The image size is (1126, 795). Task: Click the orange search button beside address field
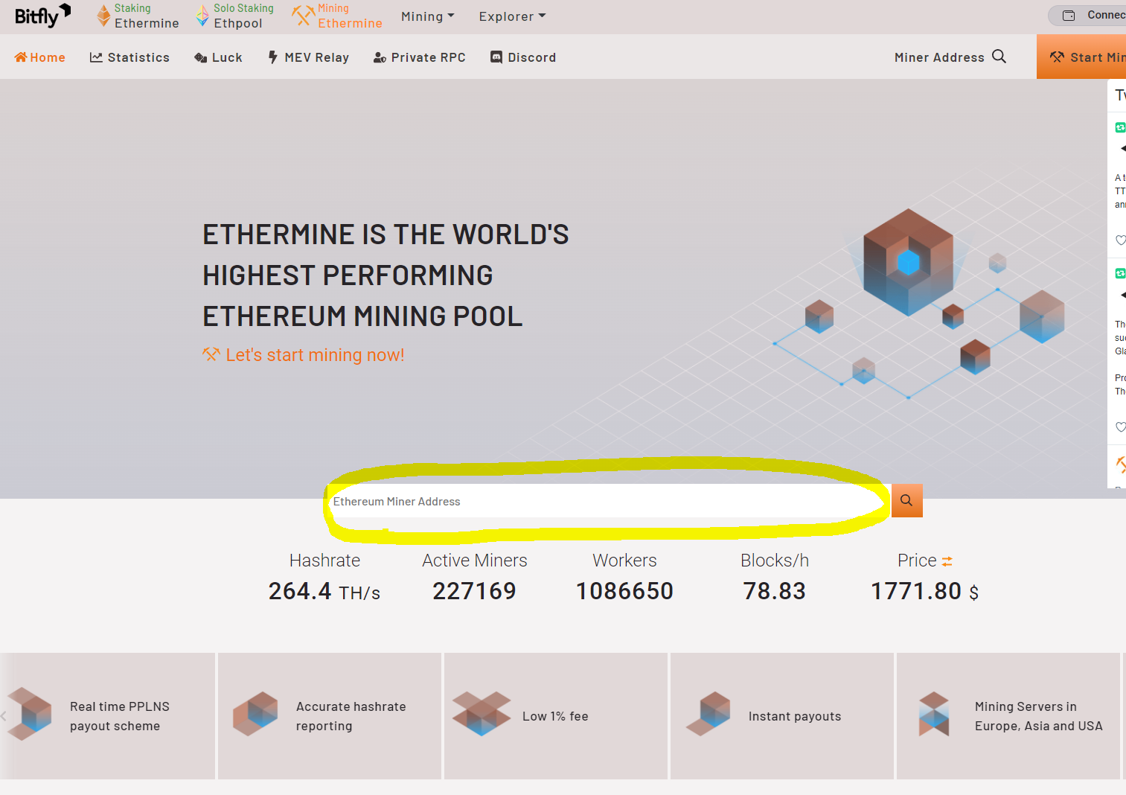(906, 500)
